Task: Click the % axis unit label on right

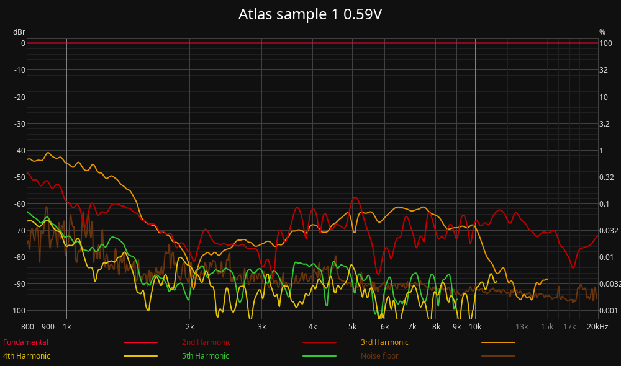Action: (x=602, y=32)
